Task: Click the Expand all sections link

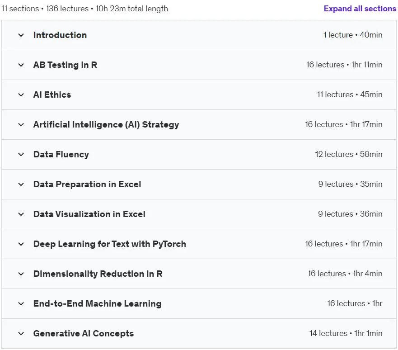Action: (x=360, y=9)
